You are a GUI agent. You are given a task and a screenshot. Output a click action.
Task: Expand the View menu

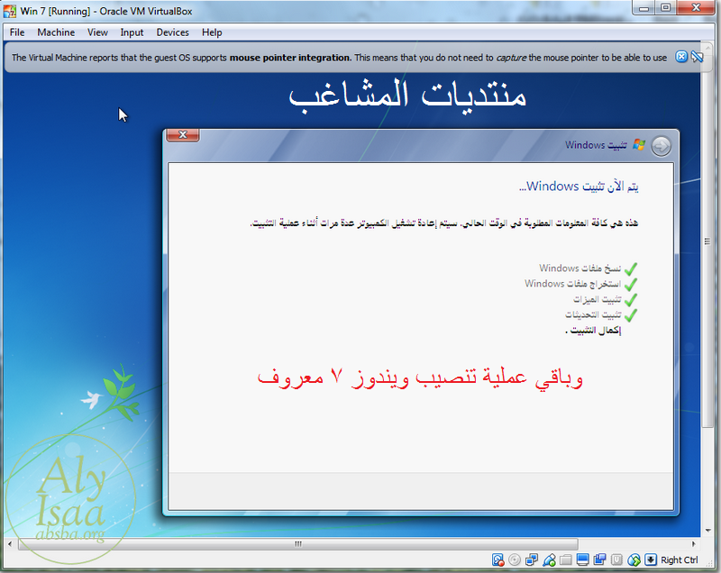tap(97, 32)
